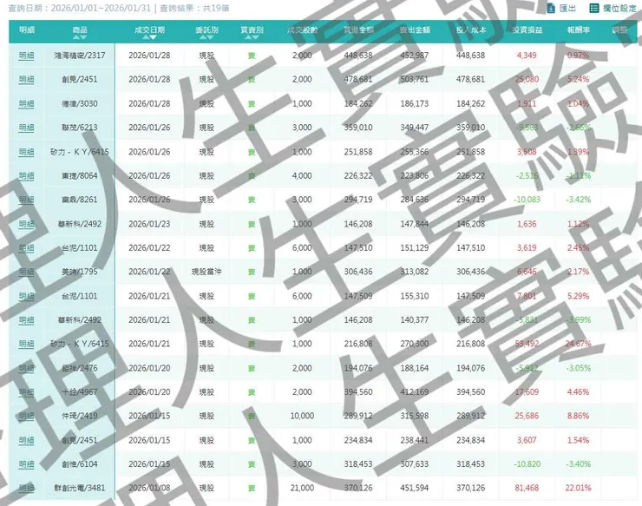Viewport: 642px width, 506px height.
Task: Click the 81,468 profit value
Action: (527, 488)
